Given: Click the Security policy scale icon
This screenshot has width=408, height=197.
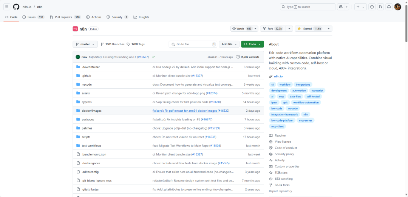Looking at the screenshot, I should [x=271, y=154].
